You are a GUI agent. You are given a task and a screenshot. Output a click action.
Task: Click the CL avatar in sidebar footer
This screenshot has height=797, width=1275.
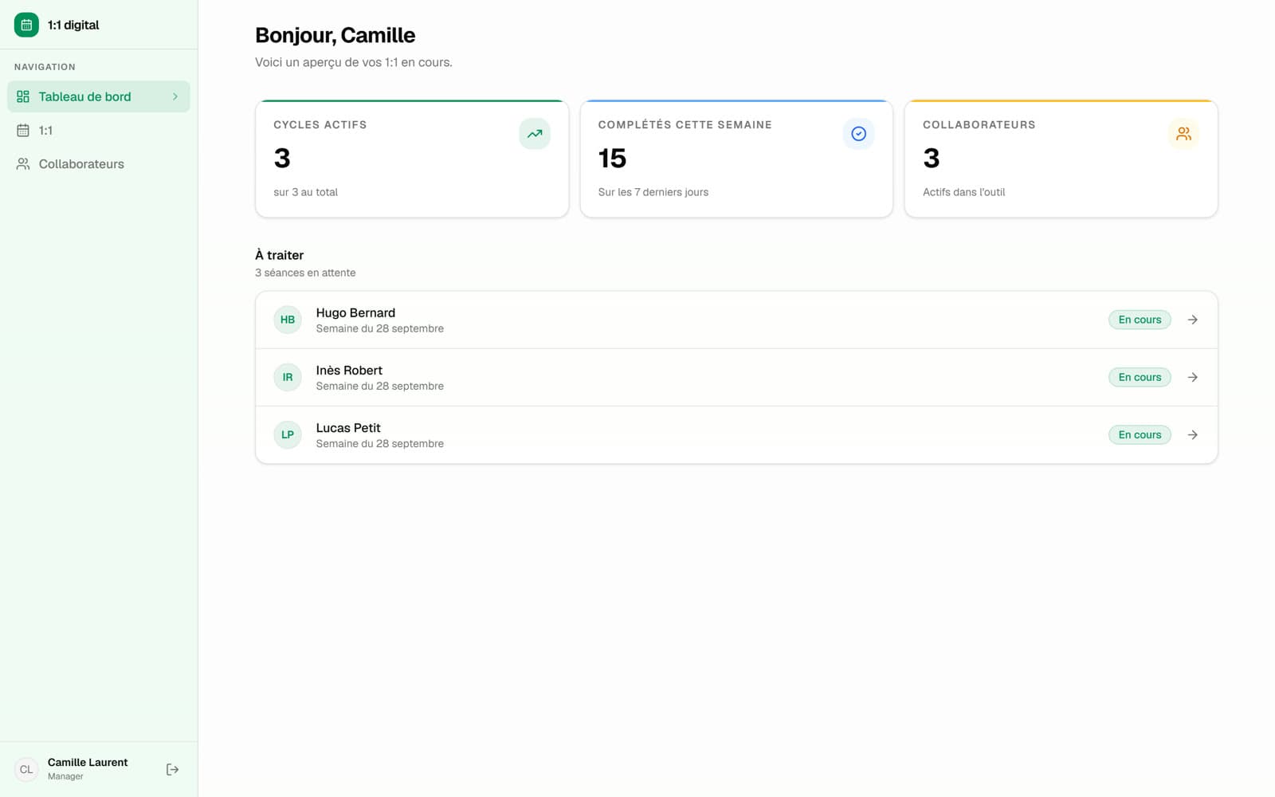(x=26, y=769)
